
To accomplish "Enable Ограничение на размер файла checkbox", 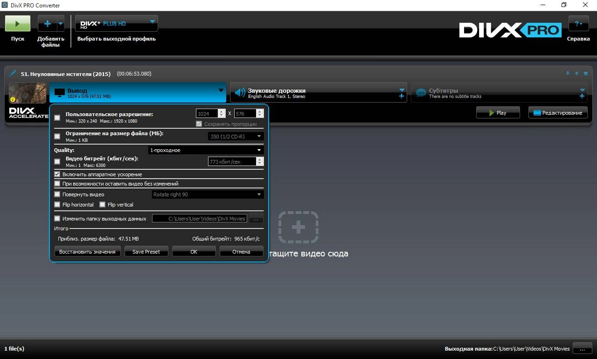I will [x=57, y=137].
